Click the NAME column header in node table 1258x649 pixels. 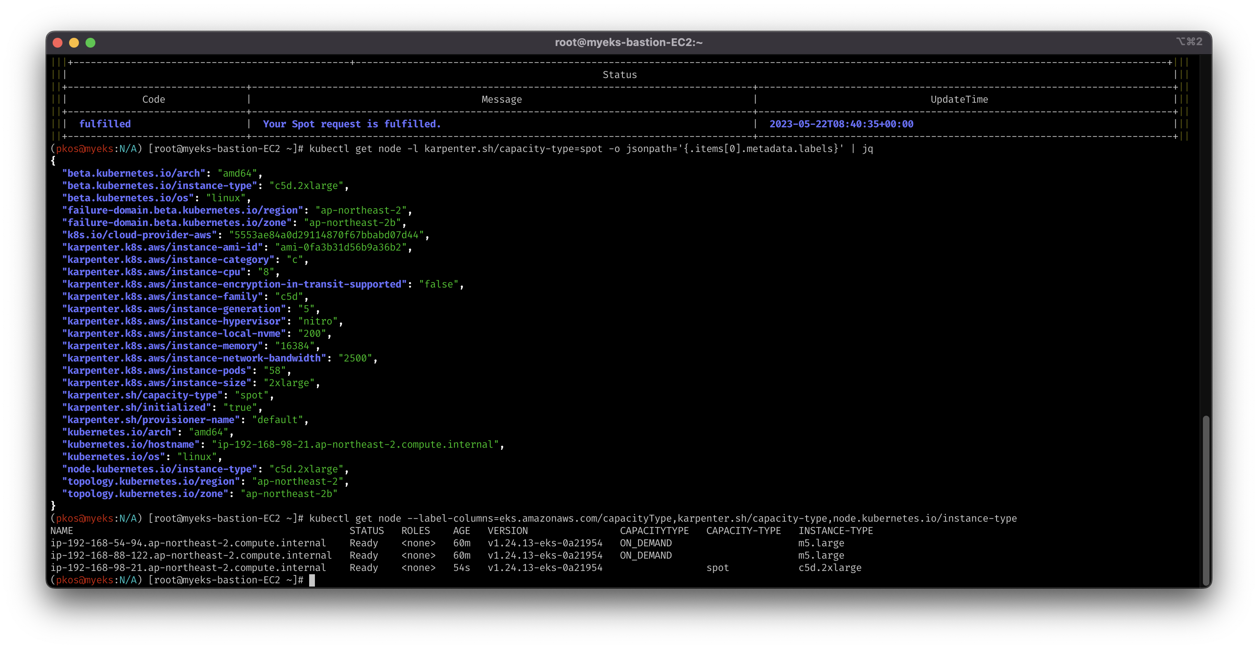click(62, 530)
